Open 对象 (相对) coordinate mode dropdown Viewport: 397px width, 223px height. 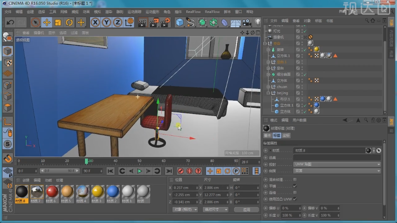186,210
